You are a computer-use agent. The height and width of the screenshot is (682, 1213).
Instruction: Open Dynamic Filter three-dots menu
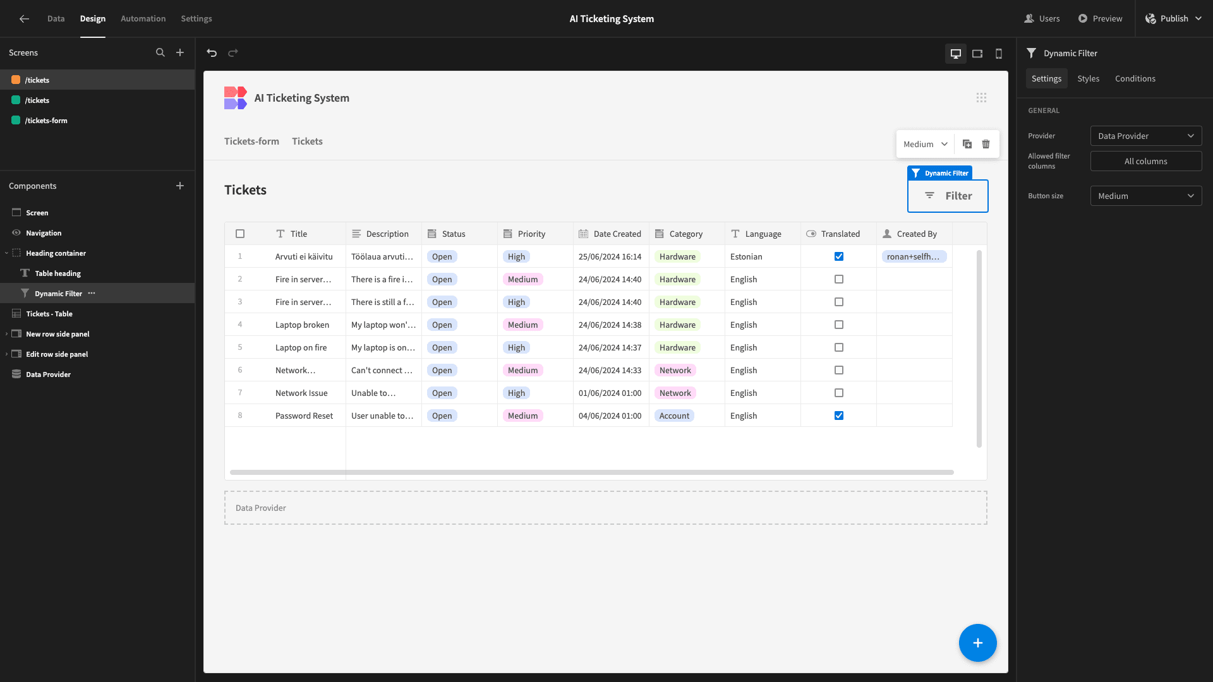[92, 294]
